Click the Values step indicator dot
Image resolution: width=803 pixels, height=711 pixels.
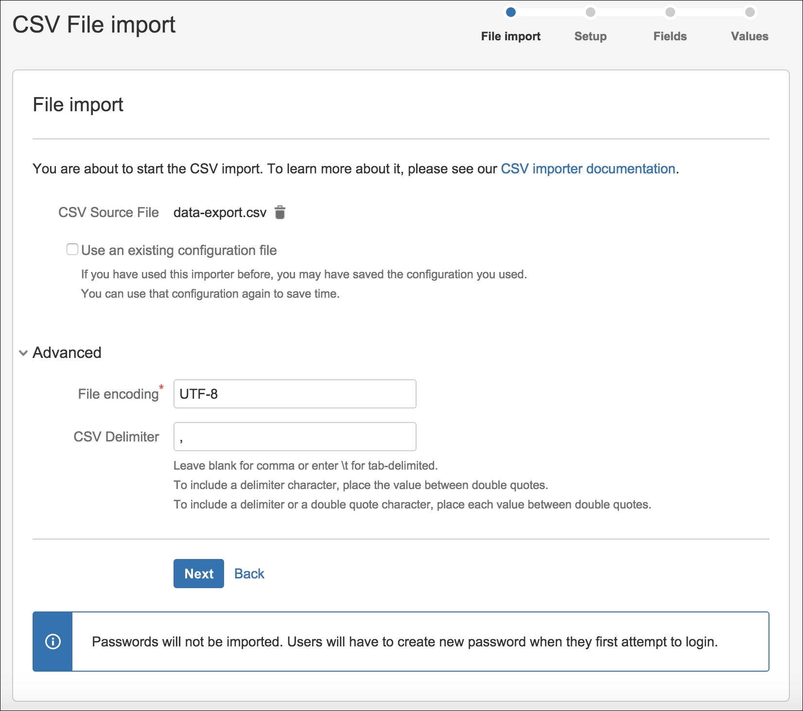tap(750, 12)
